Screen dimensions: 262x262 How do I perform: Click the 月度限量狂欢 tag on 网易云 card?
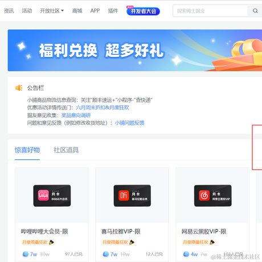(x=199, y=242)
